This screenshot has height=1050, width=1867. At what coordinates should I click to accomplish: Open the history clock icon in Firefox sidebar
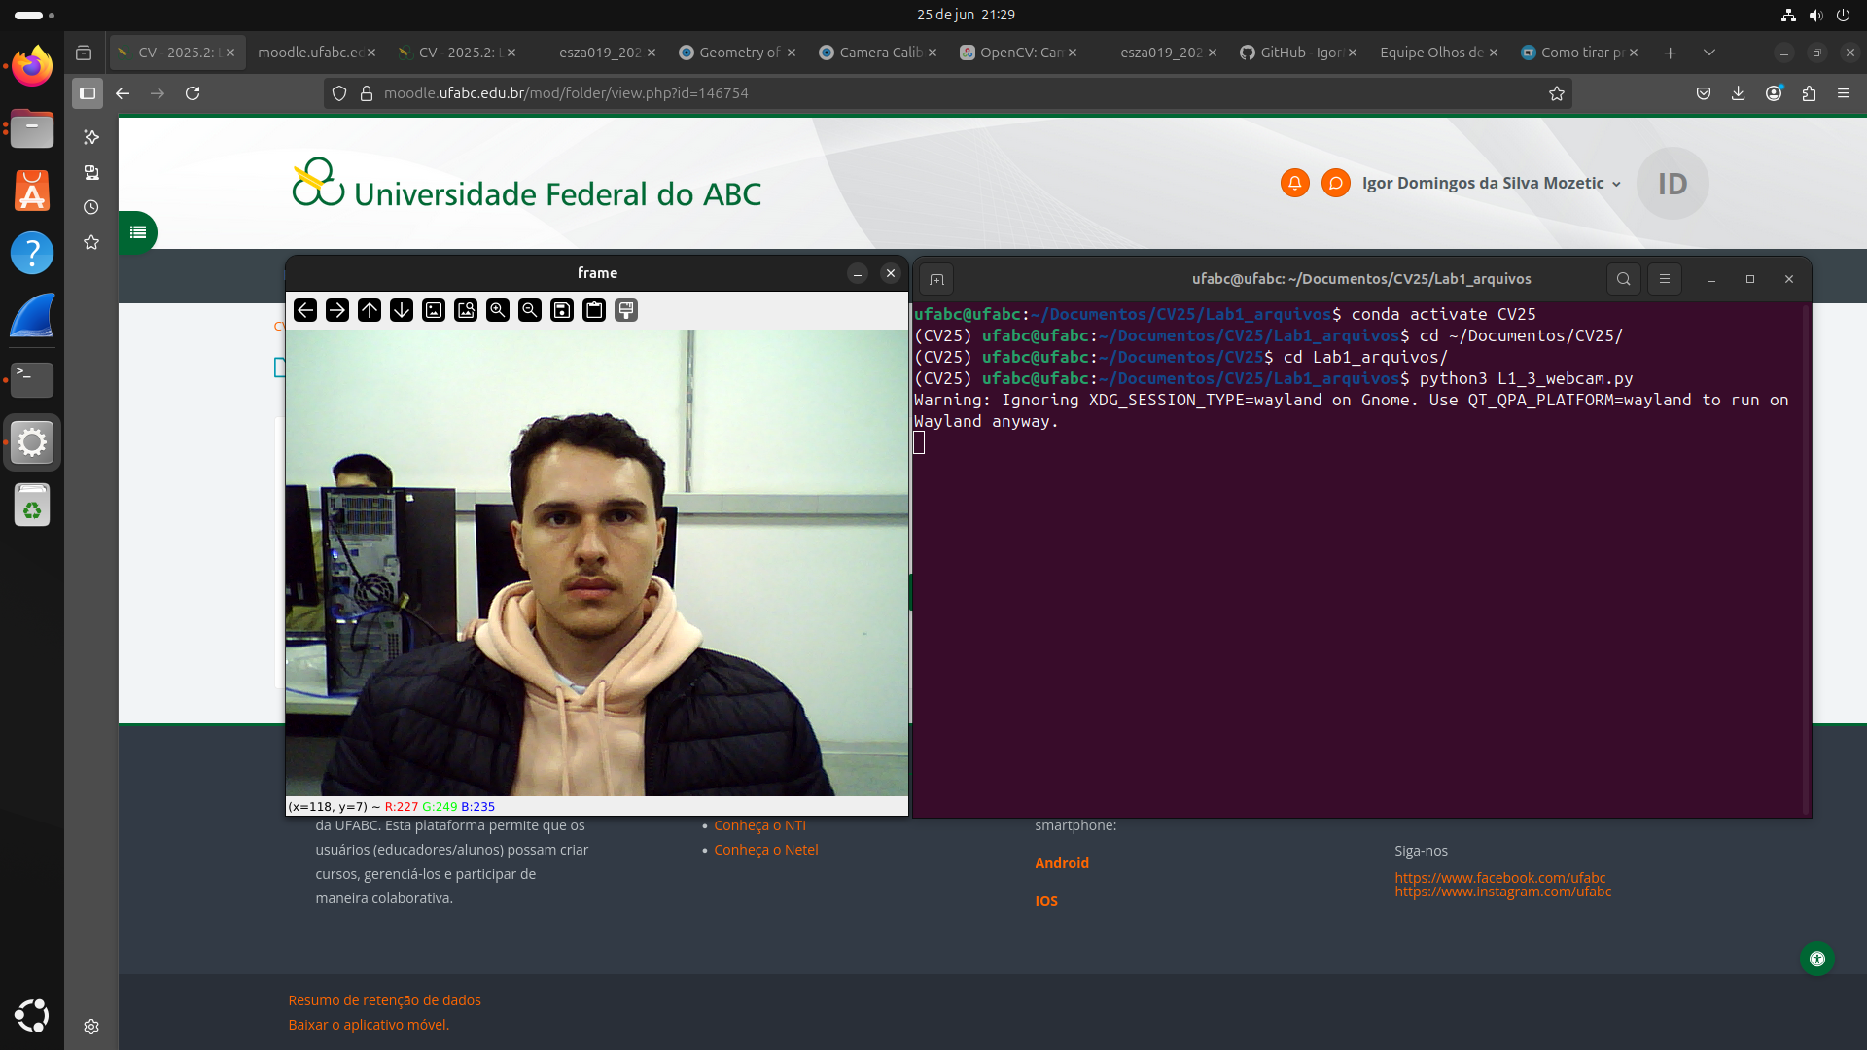91,207
